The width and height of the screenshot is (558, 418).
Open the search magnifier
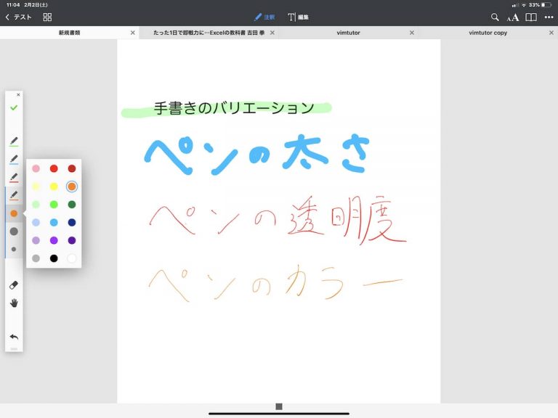[495, 17]
